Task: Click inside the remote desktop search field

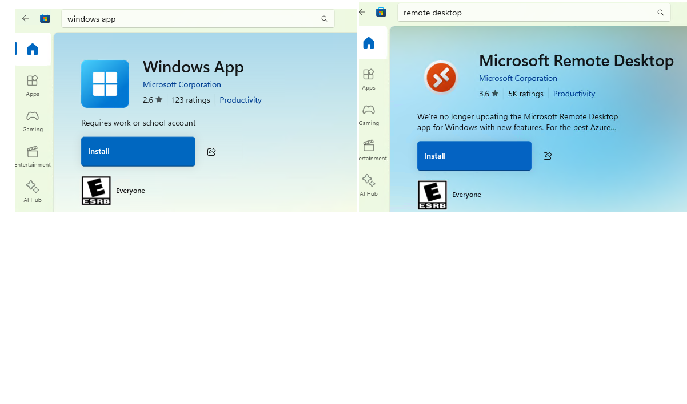Action: (514, 12)
